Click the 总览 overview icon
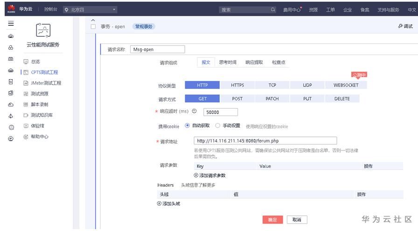The width and height of the screenshot is (418, 231). point(26,62)
